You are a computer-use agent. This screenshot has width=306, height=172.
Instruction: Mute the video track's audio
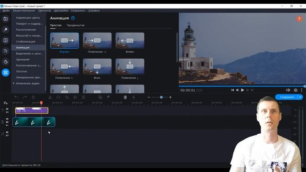tap(7, 122)
